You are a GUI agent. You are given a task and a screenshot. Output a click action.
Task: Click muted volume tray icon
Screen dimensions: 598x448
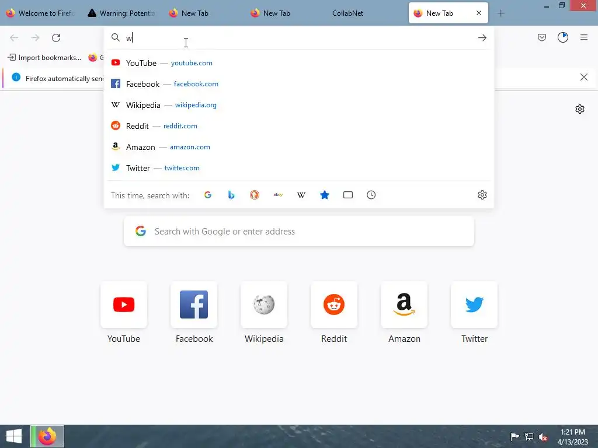543,437
